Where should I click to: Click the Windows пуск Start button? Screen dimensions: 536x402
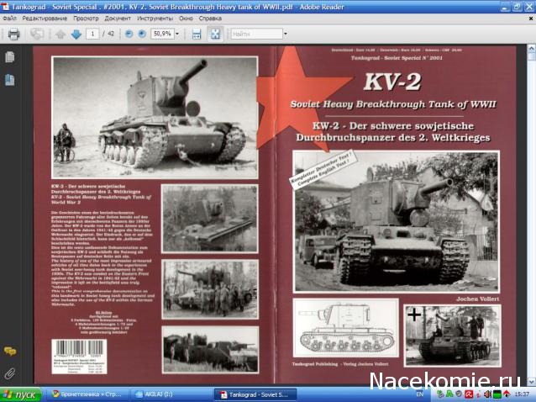click(20, 394)
